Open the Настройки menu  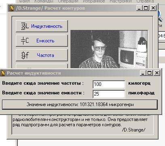coord(121,1)
